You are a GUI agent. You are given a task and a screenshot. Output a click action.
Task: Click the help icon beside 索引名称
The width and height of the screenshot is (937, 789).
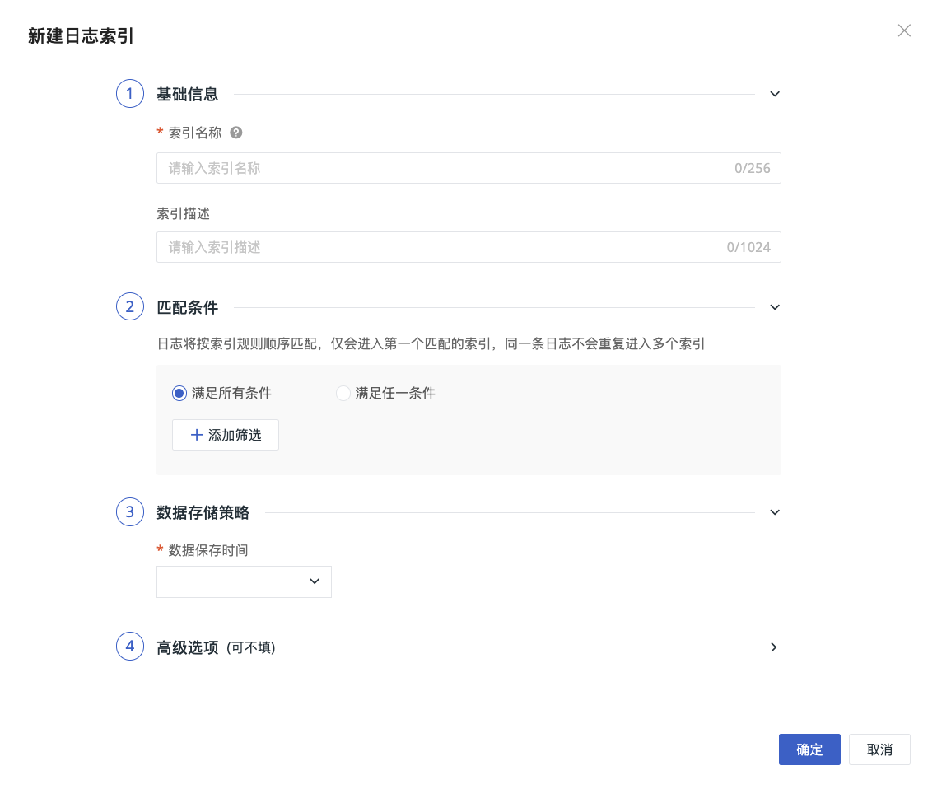236,133
